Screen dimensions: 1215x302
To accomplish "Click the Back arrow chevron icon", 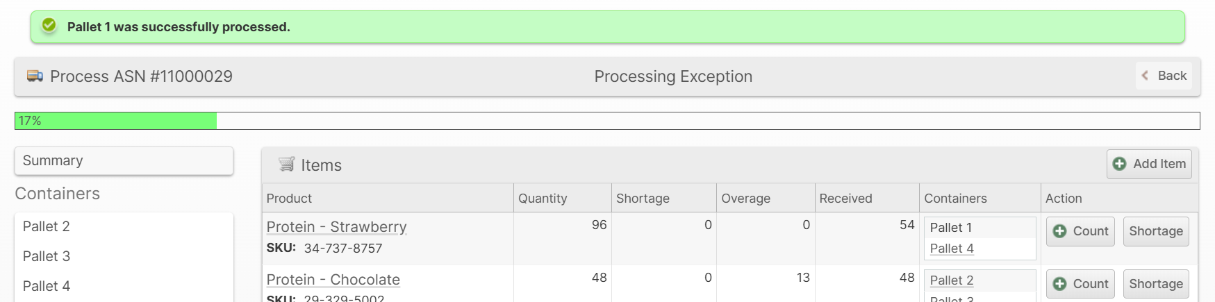I will point(1145,76).
